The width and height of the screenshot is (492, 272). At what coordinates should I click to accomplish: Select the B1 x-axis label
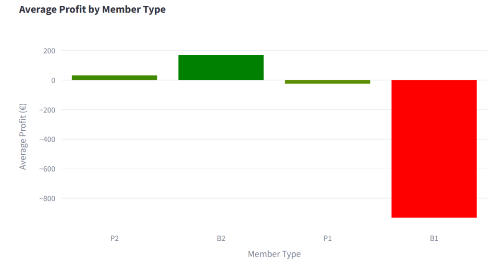(434, 238)
